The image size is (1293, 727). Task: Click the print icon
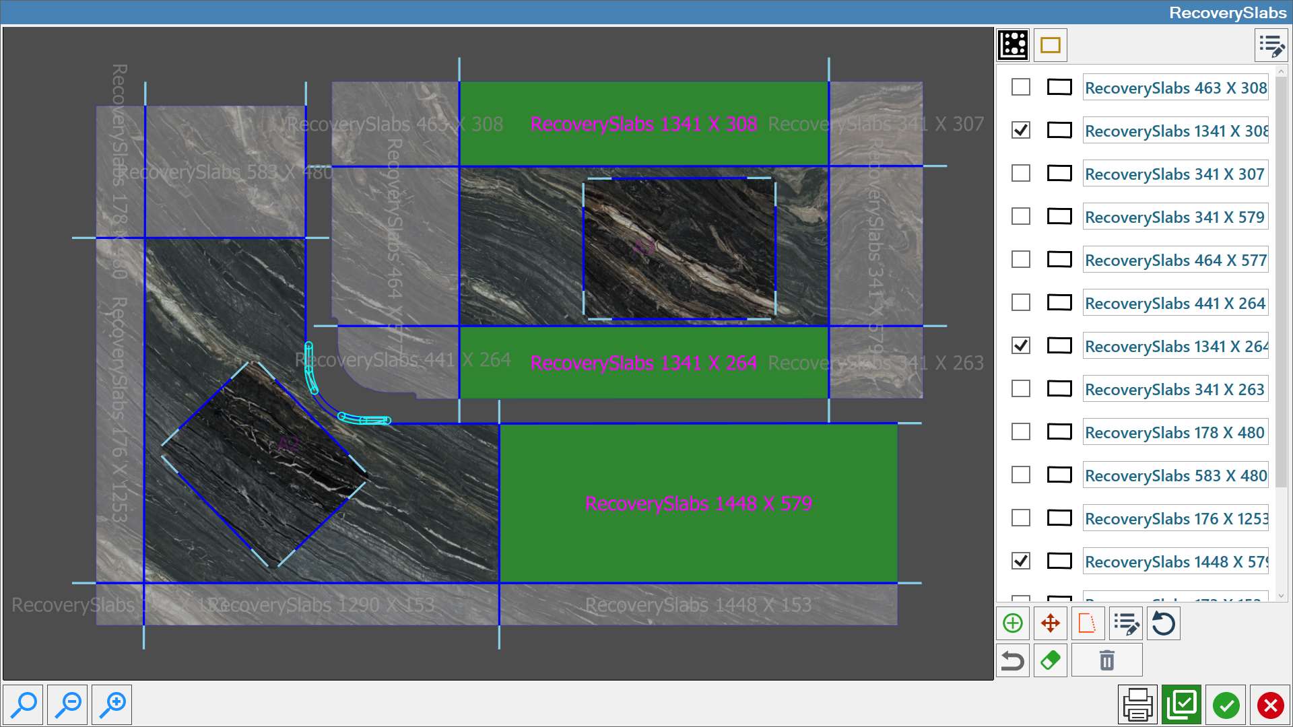[1138, 705]
